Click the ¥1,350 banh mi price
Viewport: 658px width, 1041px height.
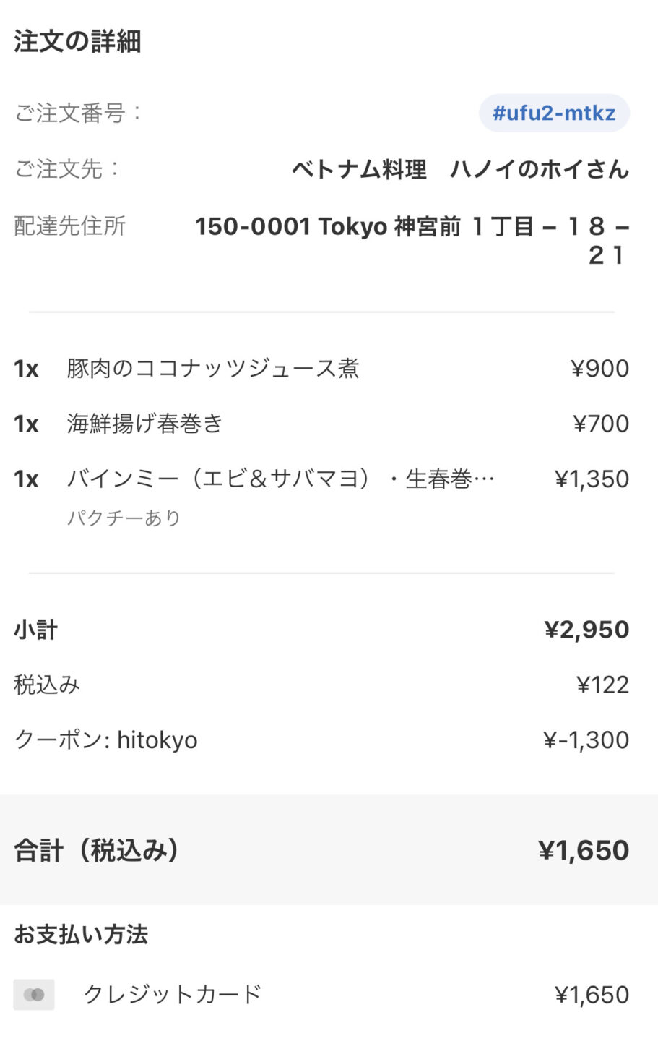(x=592, y=479)
